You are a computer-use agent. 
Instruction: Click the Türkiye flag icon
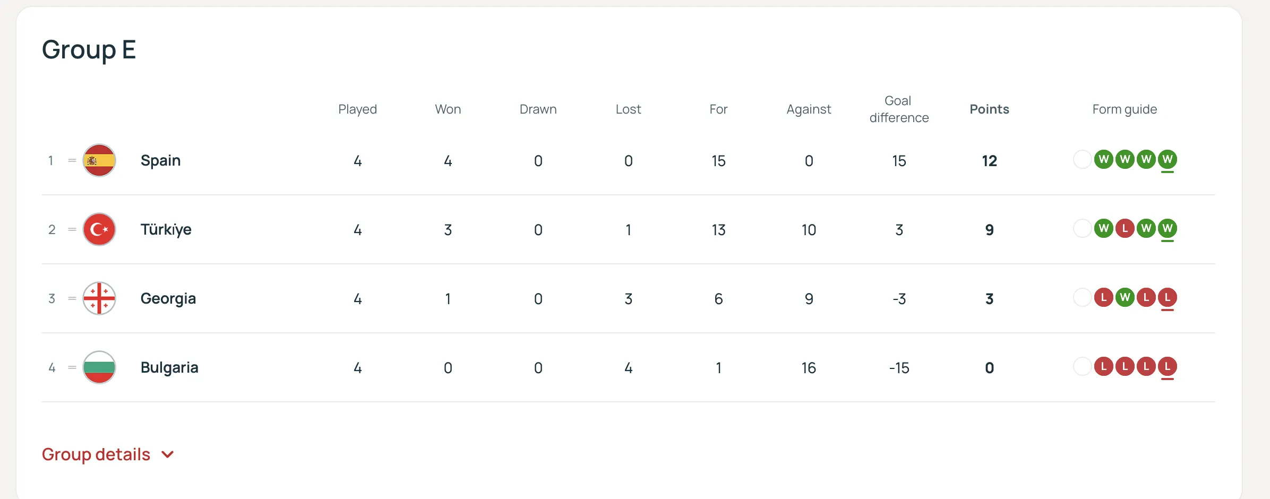(99, 229)
